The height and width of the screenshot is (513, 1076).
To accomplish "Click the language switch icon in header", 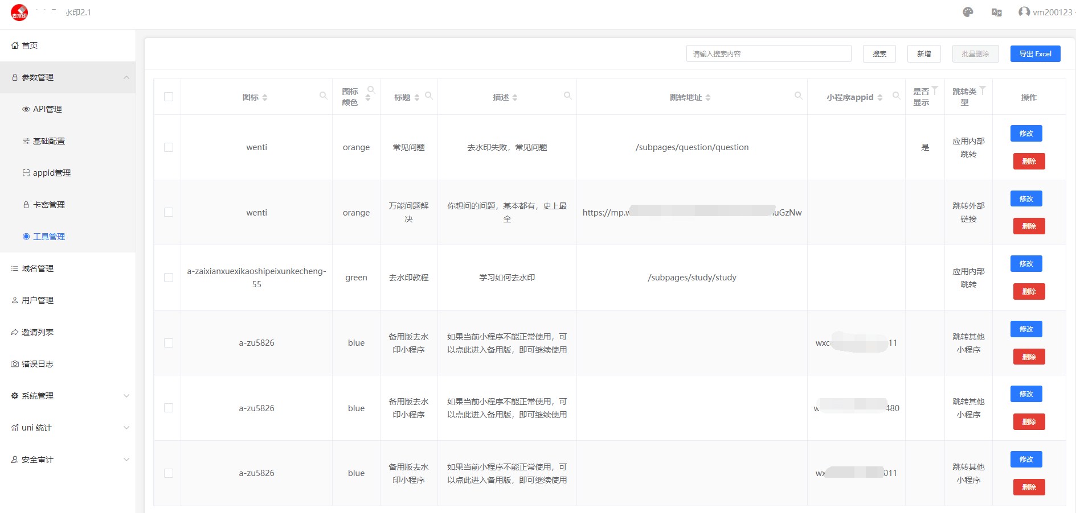I will 996,12.
